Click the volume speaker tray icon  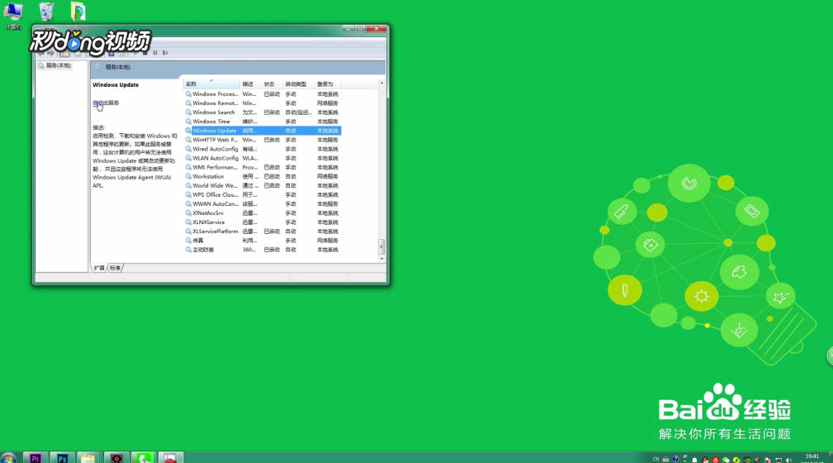click(x=788, y=460)
